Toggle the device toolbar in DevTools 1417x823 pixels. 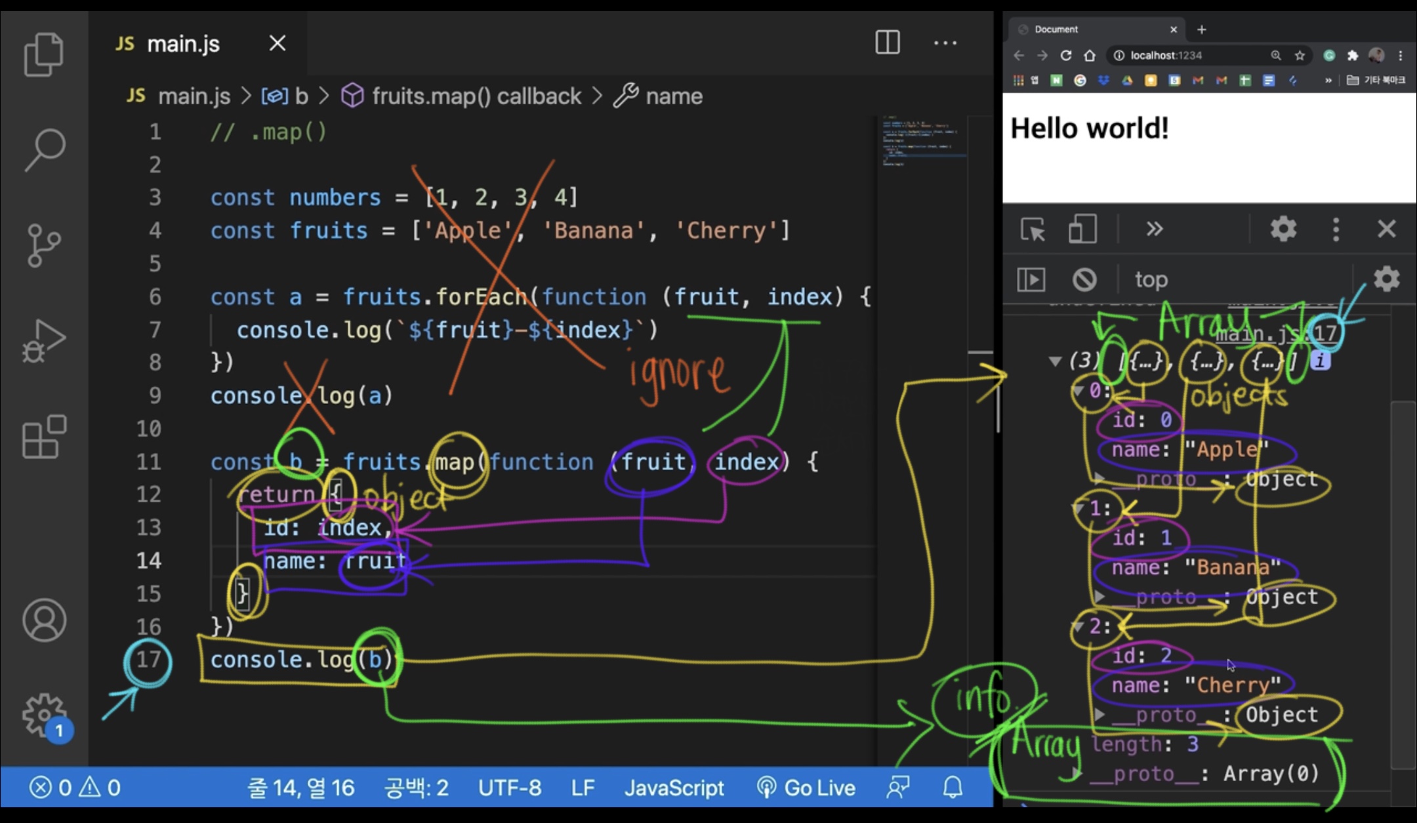coord(1082,230)
